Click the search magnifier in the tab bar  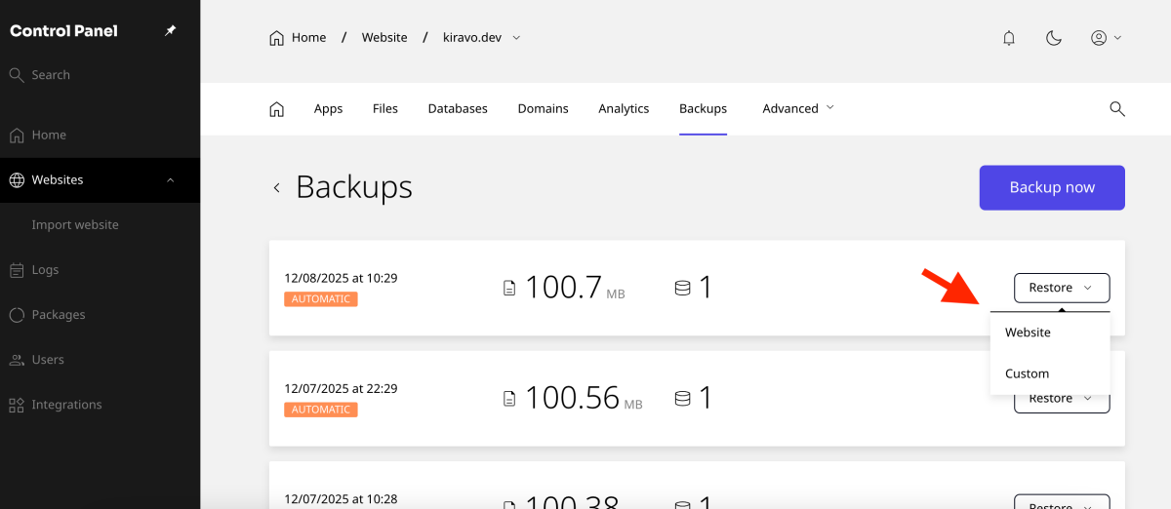tap(1117, 108)
